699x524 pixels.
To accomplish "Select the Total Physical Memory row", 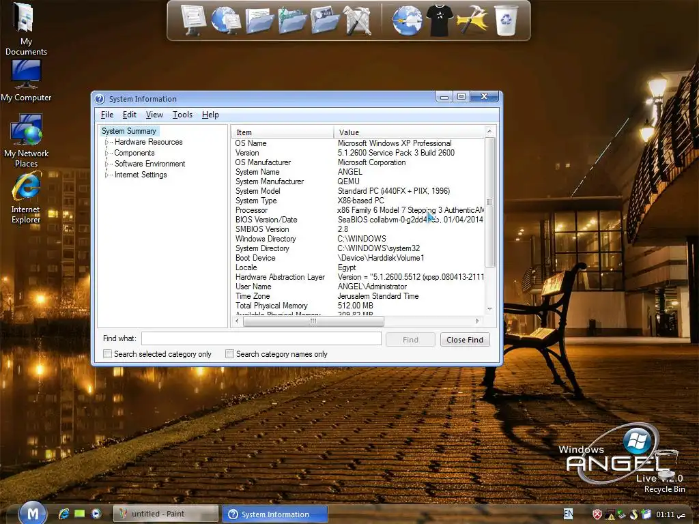I will point(358,306).
